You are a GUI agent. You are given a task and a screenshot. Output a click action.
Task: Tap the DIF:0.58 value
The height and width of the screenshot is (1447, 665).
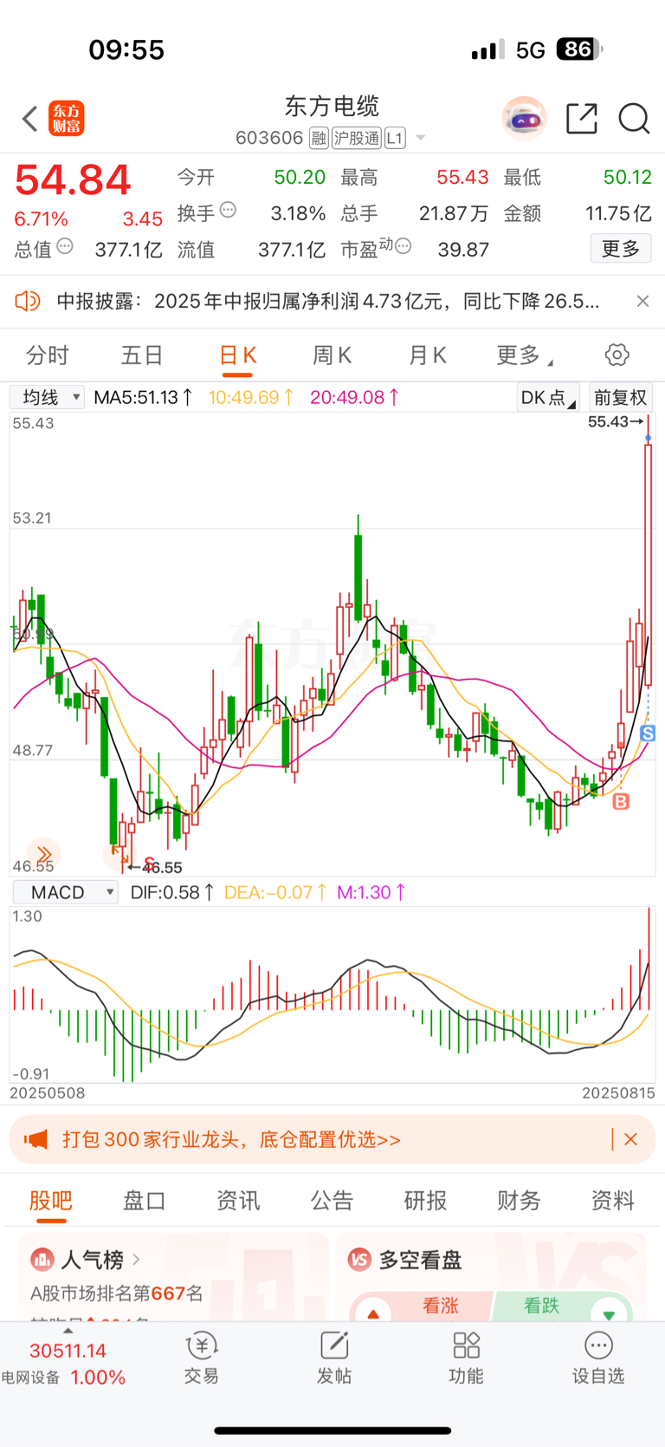point(171,892)
